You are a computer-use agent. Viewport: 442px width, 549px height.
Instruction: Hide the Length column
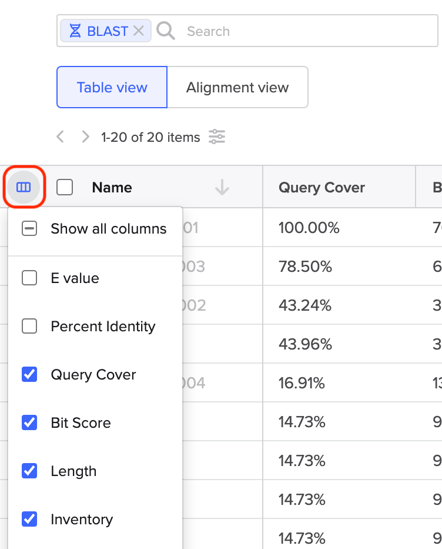[x=29, y=471]
